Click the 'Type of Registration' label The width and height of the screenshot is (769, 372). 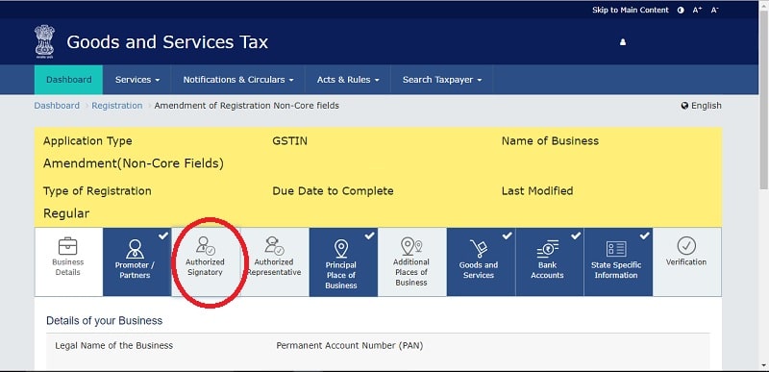(x=97, y=191)
